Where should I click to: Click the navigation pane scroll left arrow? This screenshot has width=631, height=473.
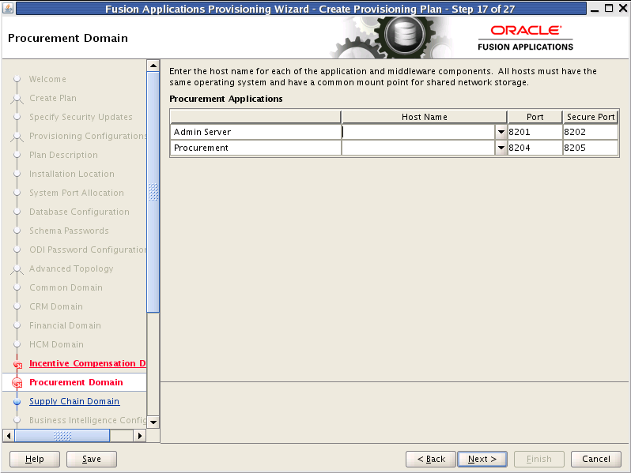[9, 436]
